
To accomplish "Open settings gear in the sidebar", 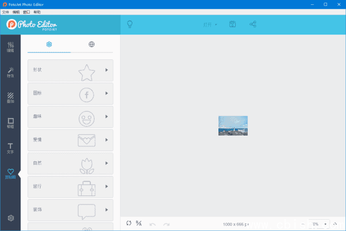I will 11,218.
